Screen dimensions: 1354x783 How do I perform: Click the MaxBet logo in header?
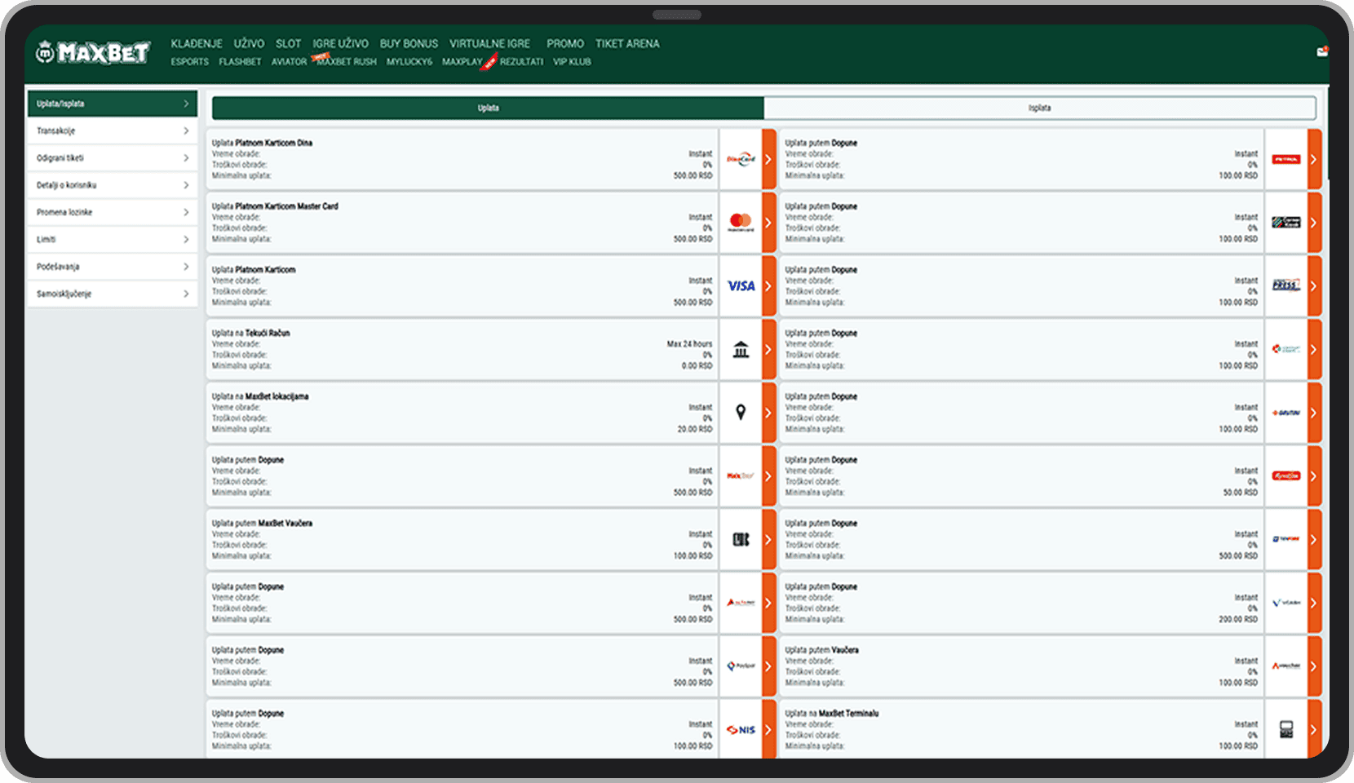93,53
